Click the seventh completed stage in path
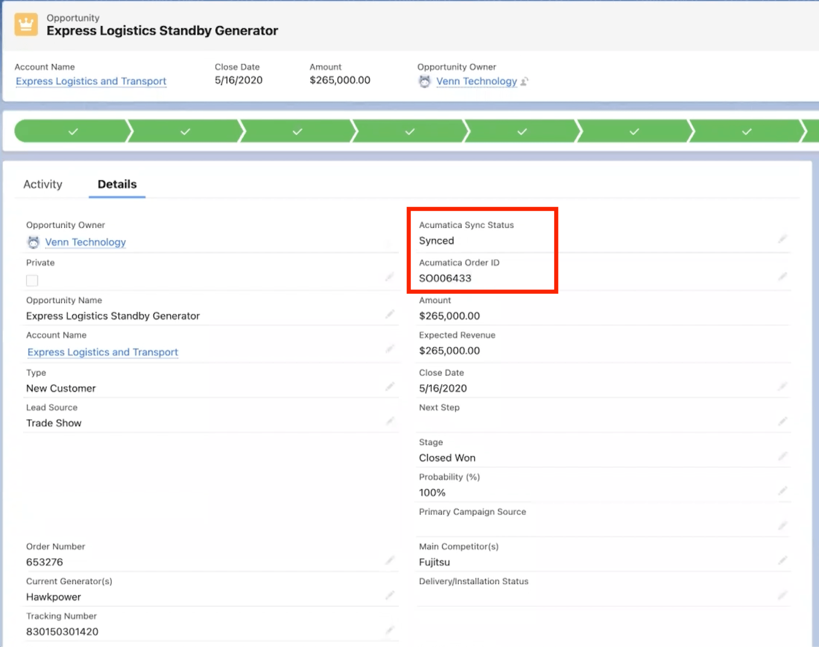Image resolution: width=819 pixels, height=647 pixels. (x=746, y=131)
